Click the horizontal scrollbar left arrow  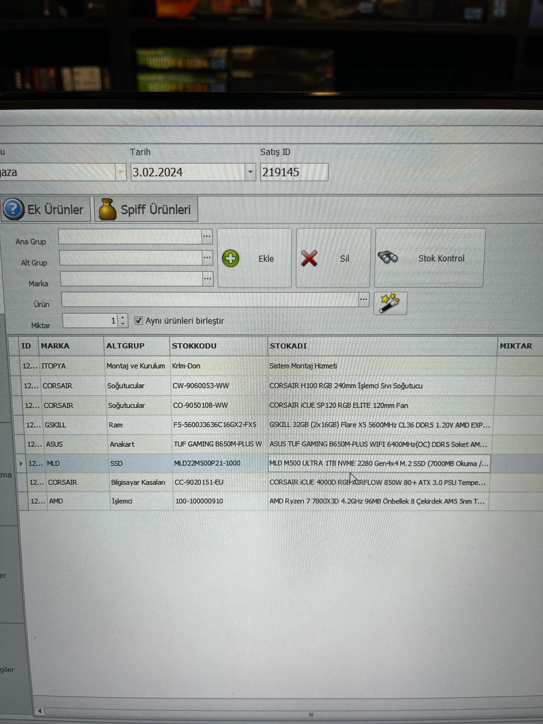pyautogui.click(x=39, y=711)
